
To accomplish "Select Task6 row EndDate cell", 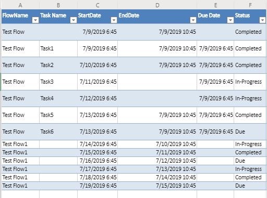I will [x=157, y=131].
